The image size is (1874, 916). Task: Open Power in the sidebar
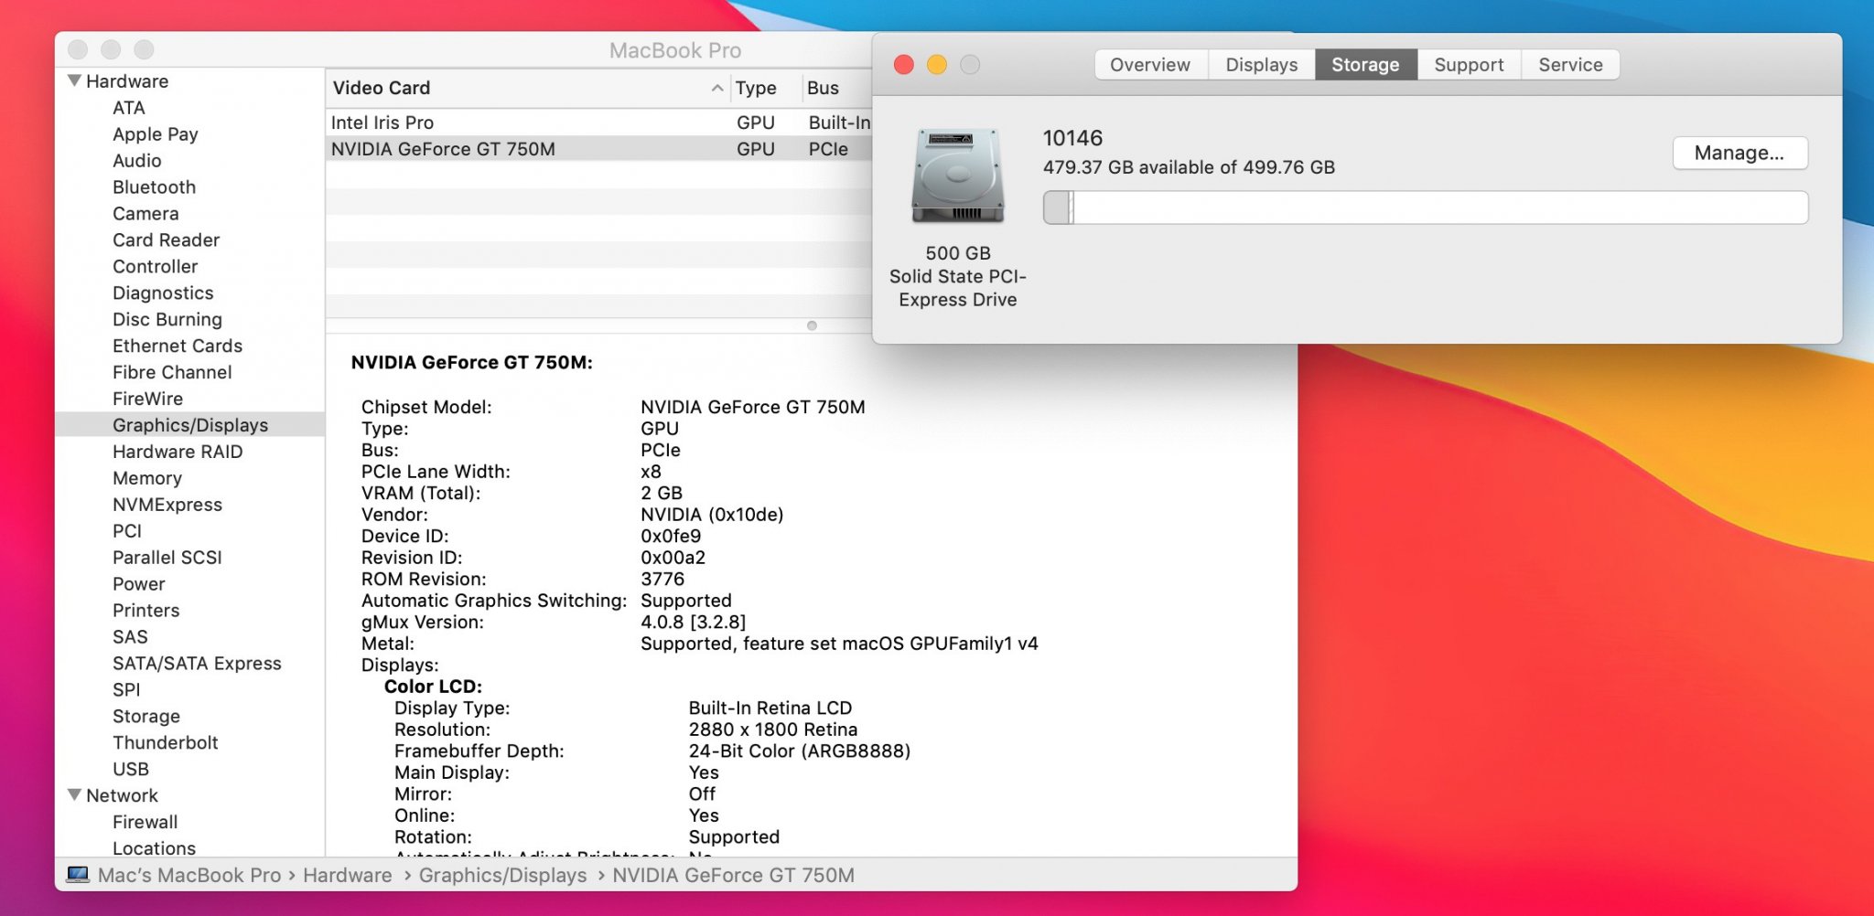click(139, 584)
